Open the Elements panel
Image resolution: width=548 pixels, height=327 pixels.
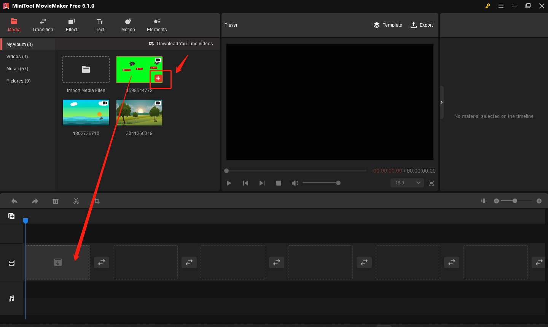click(156, 25)
